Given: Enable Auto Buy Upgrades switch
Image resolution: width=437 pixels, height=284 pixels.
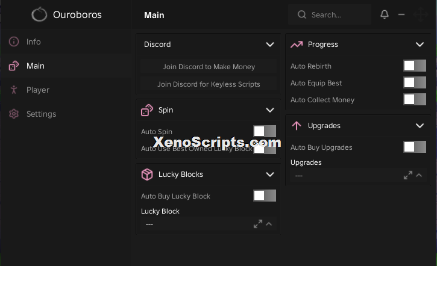Looking at the screenshot, I should pos(415,147).
